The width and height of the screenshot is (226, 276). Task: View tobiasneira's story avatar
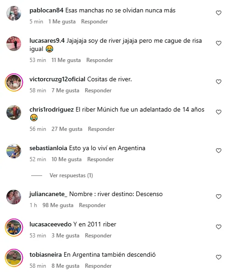[x=14, y=258]
